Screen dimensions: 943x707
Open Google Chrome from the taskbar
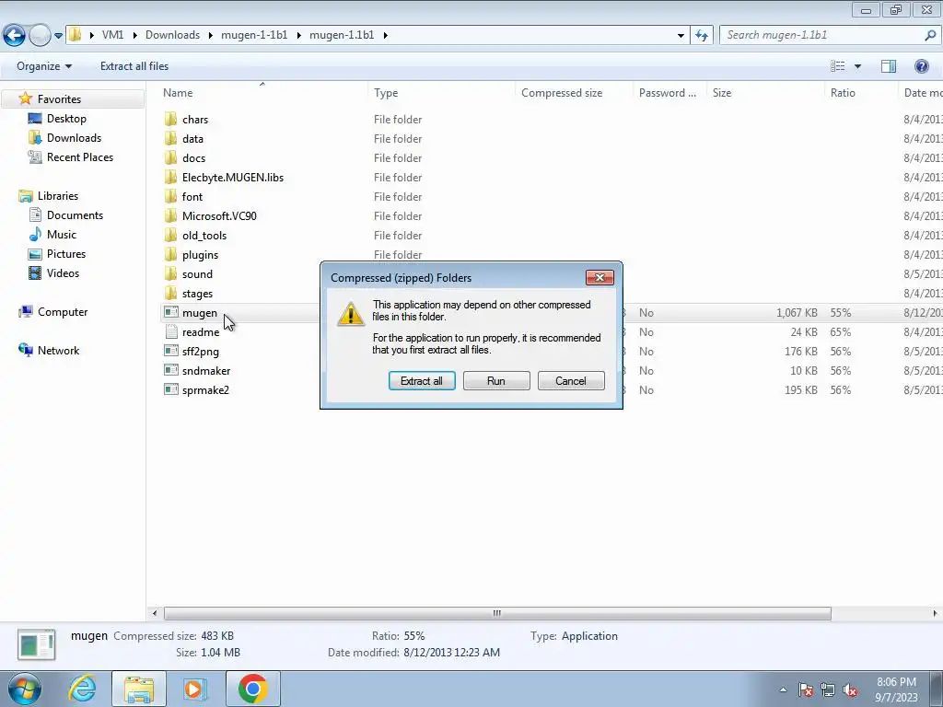[252, 689]
